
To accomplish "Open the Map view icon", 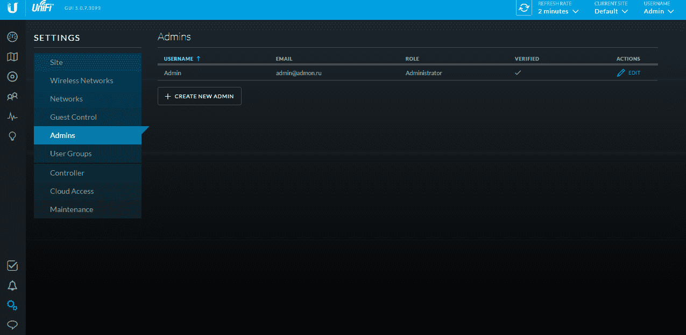I will (12, 57).
